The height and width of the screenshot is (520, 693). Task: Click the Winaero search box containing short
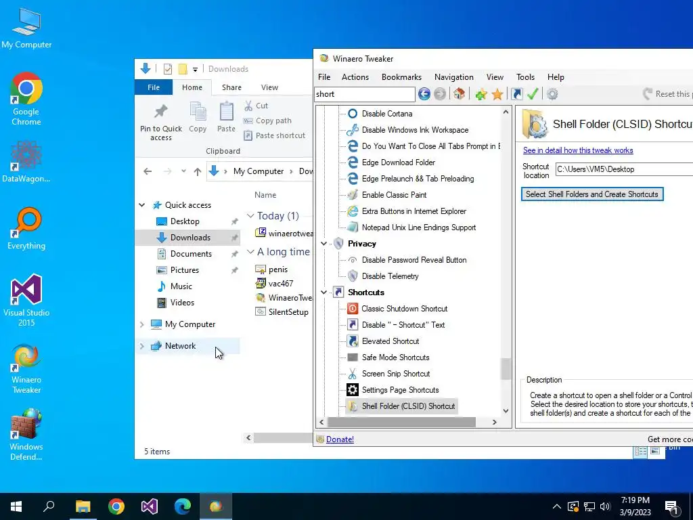365,94
